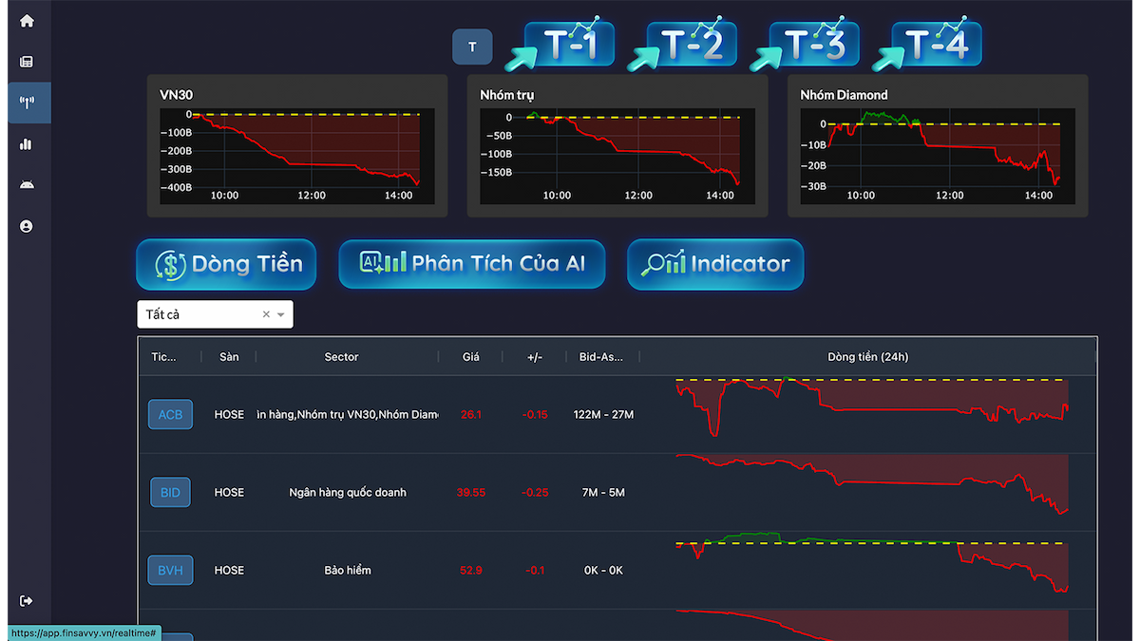Click the Ngân hàng quốc doanh sector cell
The image size is (1140, 641).
[x=348, y=492]
